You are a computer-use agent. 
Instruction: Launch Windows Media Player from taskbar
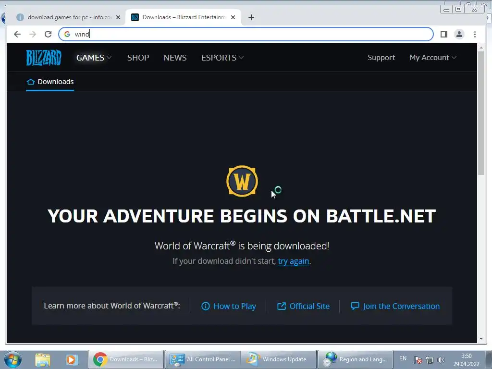click(x=72, y=359)
